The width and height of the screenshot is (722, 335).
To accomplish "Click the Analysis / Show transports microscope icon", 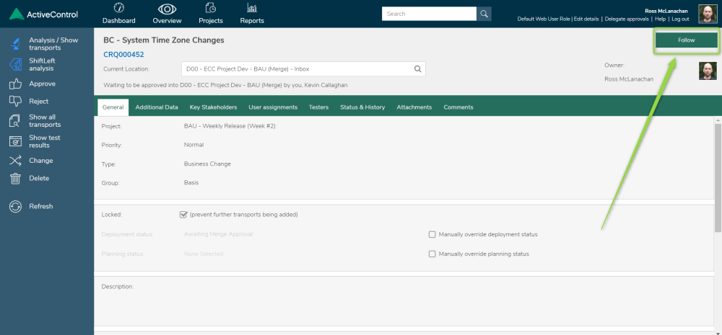I will click(x=16, y=44).
